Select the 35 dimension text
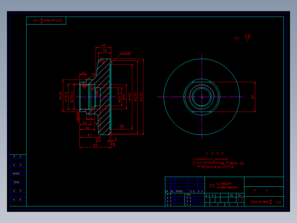The image size is (297, 223). [105, 51]
